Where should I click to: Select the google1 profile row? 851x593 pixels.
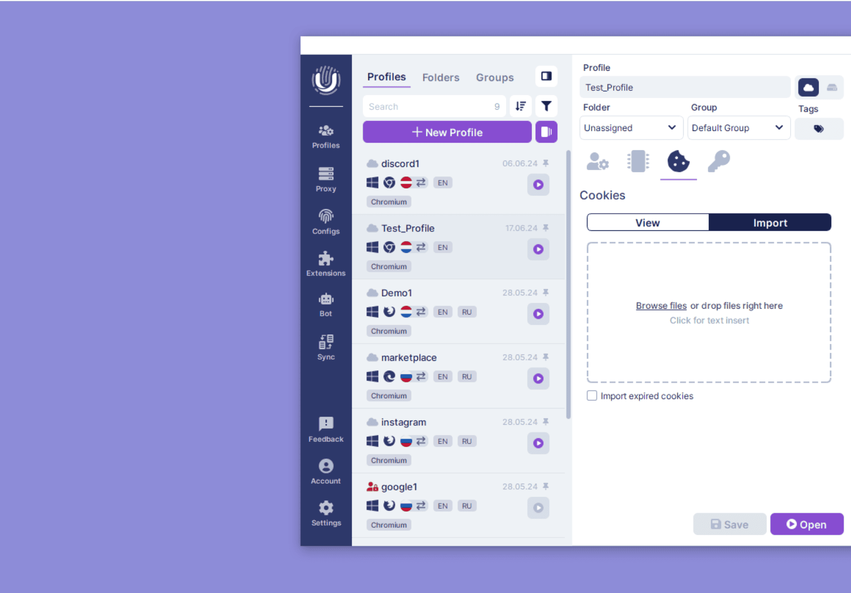(x=458, y=505)
